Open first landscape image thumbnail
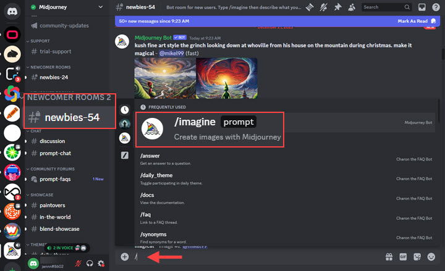The image size is (445, 271). pos(165,78)
